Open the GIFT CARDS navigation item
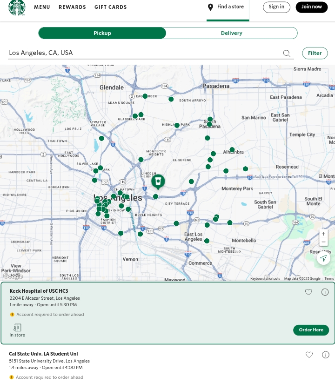This screenshot has height=390, width=335. (111, 7)
